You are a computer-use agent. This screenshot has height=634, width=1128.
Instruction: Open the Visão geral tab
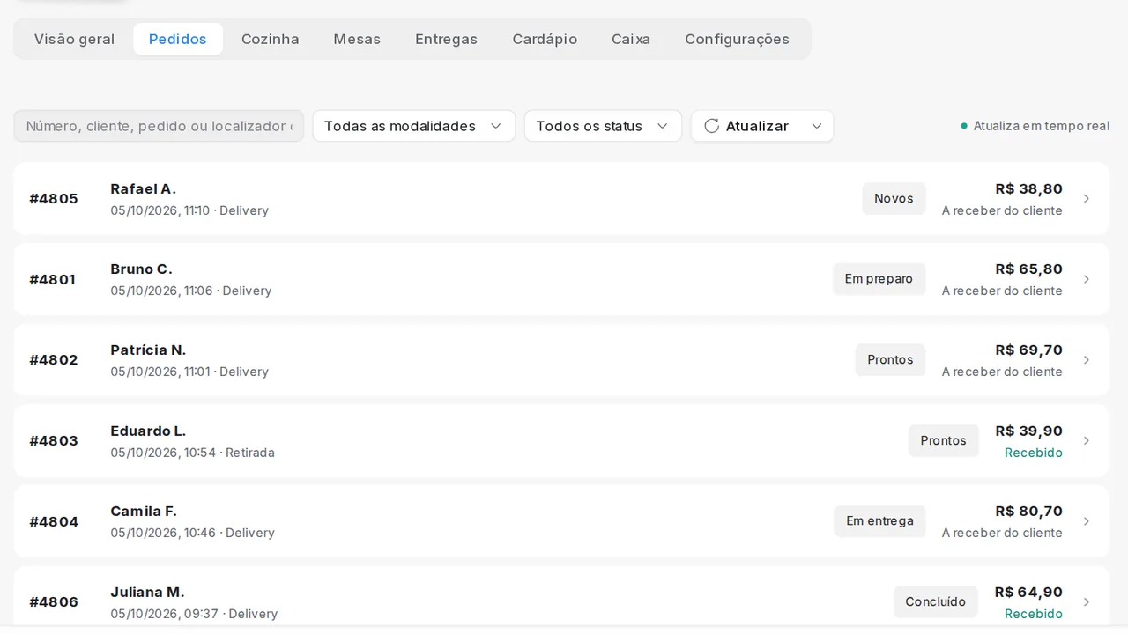tap(74, 39)
